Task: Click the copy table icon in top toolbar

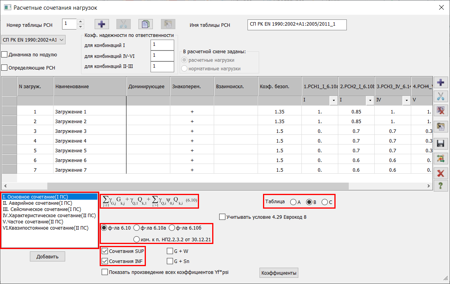Action: pos(145,24)
